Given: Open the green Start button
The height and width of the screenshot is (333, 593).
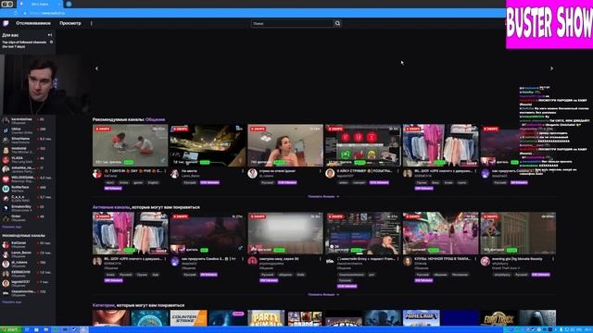Looking at the screenshot, I should click(10, 329).
